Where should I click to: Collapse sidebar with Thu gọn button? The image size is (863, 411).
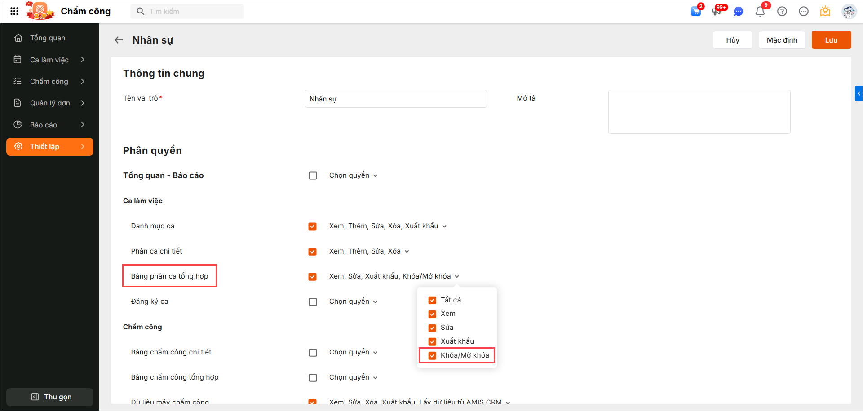pyautogui.click(x=50, y=397)
